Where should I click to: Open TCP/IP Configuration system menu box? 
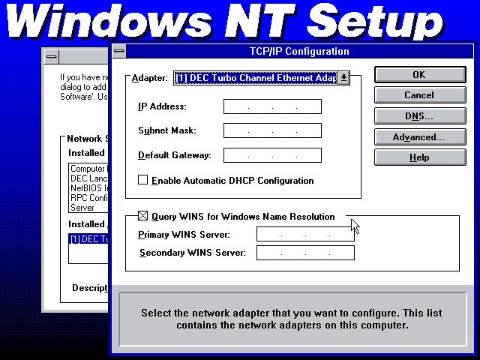119,51
